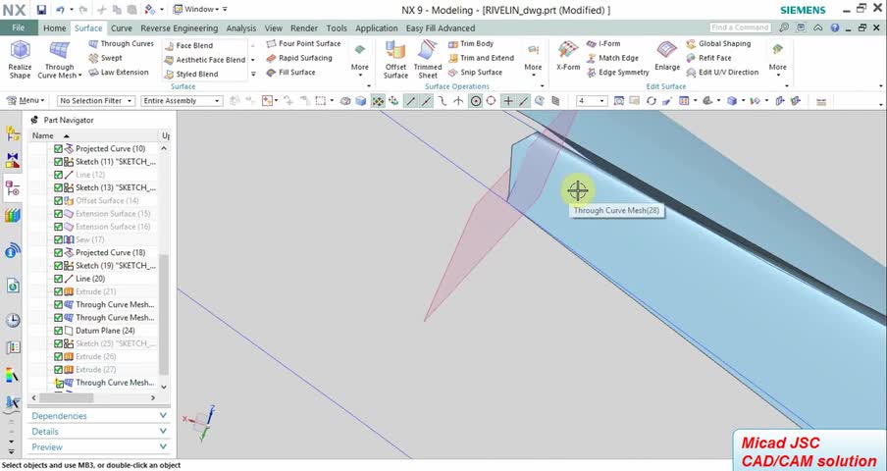Open the Reverse Engineering tab
The image size is (887, 471).
180,28
